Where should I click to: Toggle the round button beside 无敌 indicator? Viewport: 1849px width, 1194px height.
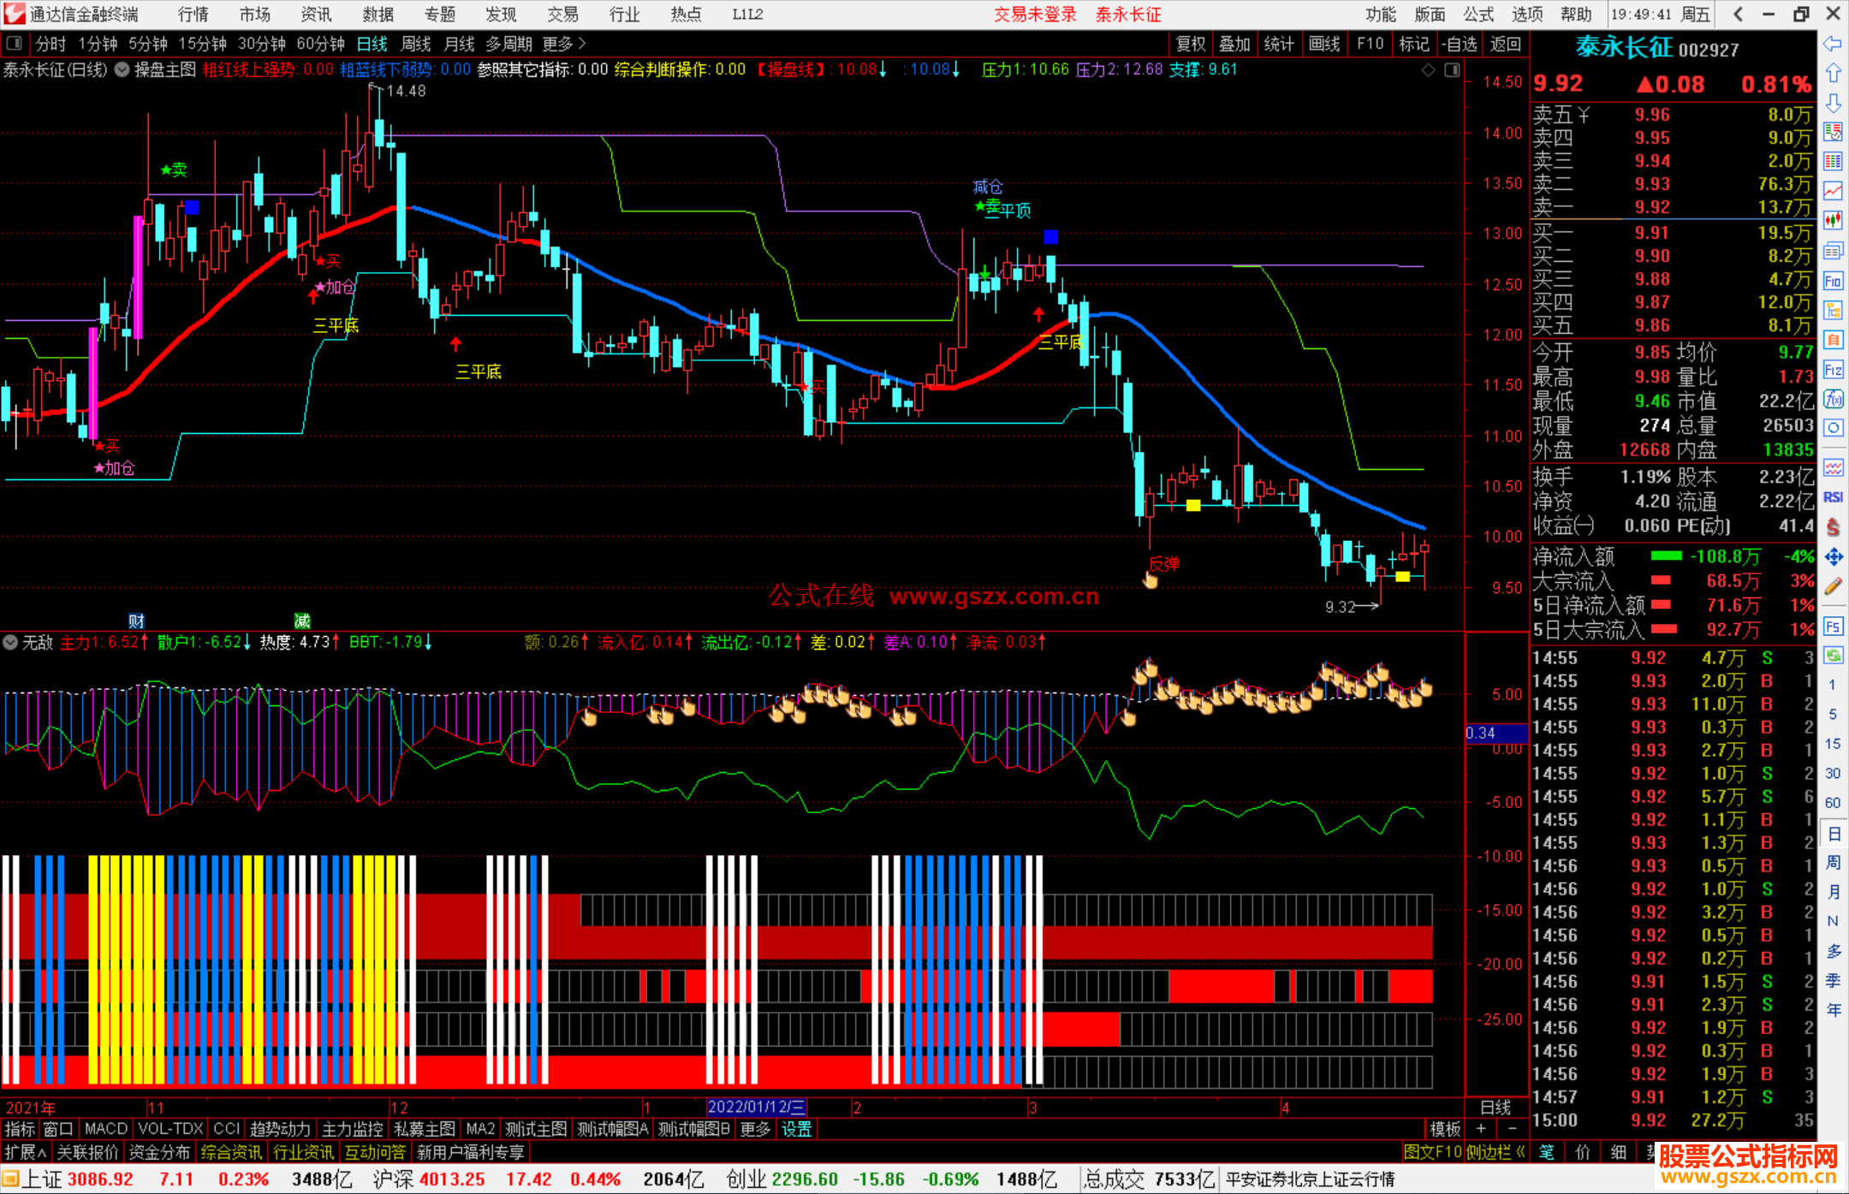pyautogui.click(x=10, y=642)
